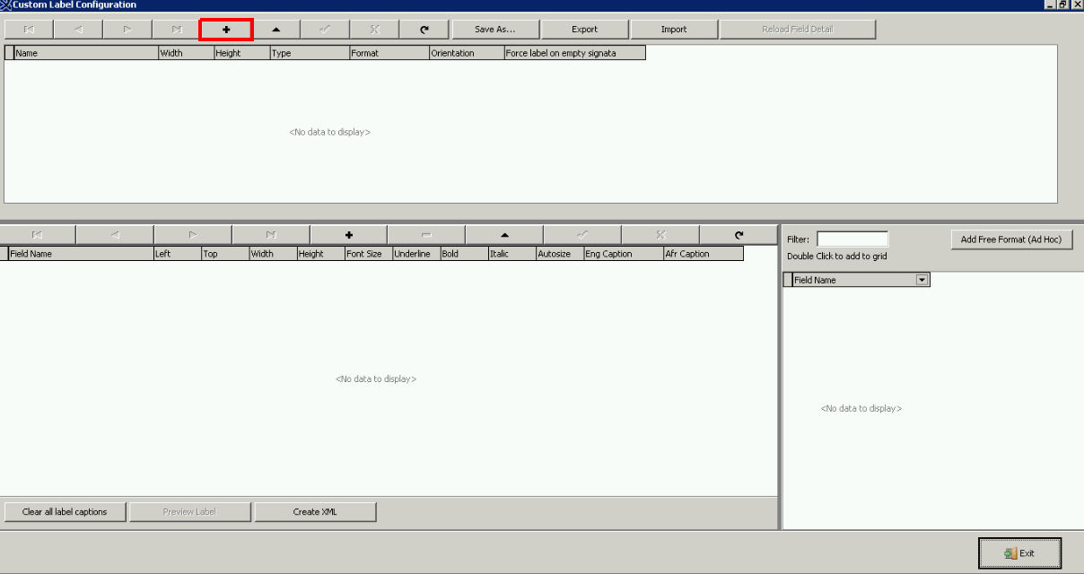Viewport: 1084px width, 574px height.
Task: Click Type column header in label grid
Action: click(x=310, y=53)
